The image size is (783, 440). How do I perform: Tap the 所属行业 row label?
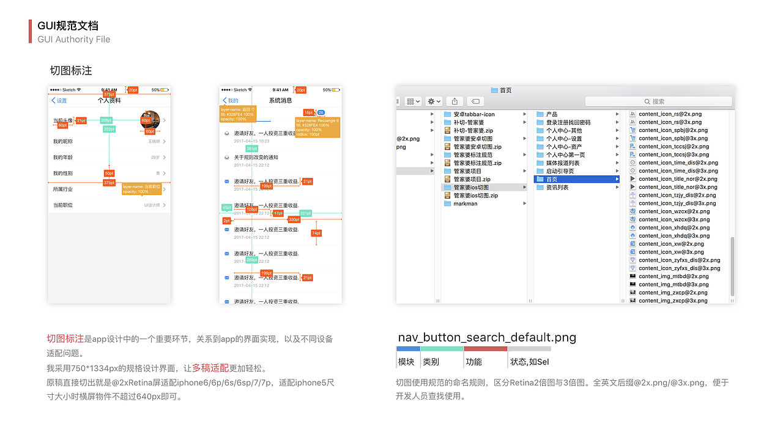point(63,189)
